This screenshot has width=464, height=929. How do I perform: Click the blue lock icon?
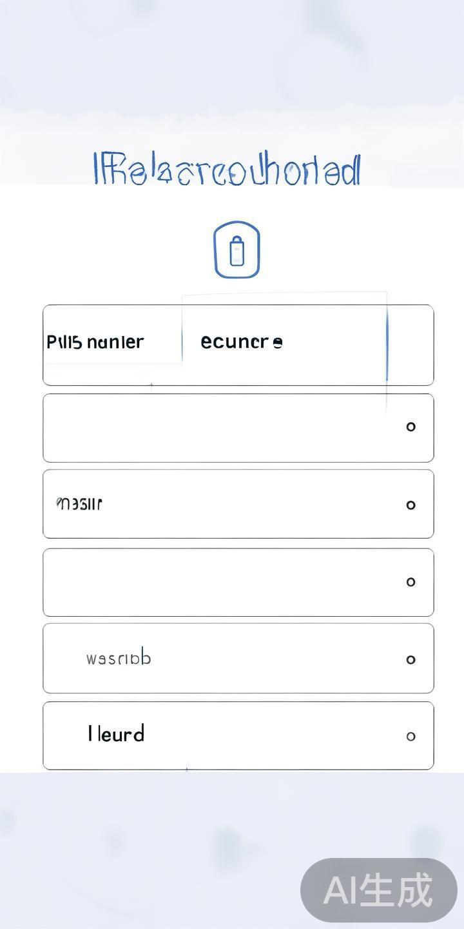[x=237, y=250]
